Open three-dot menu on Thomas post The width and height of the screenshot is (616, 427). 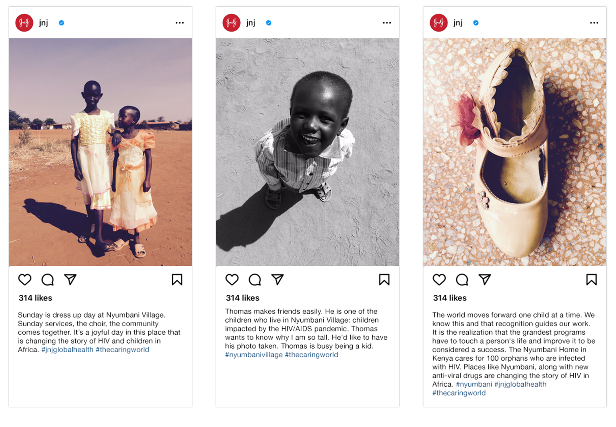pyautogui.click(x=387, y=23)
